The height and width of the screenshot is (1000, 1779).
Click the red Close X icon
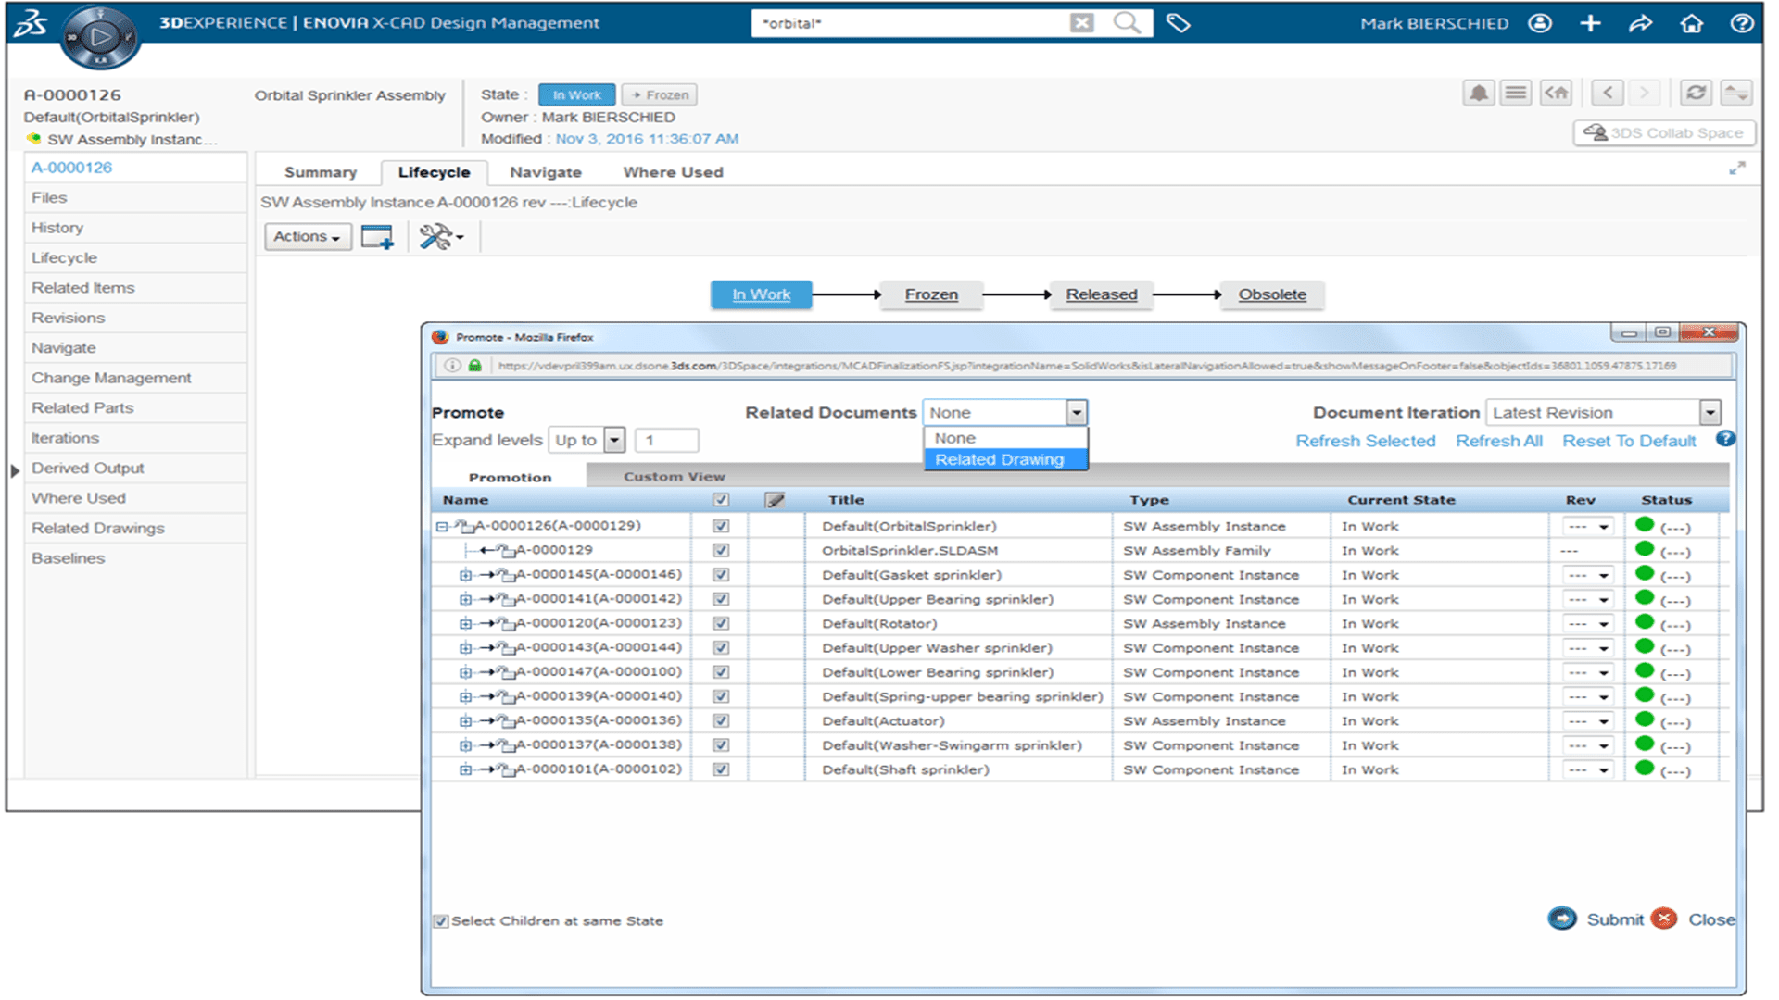click(x=1664, y=919)
